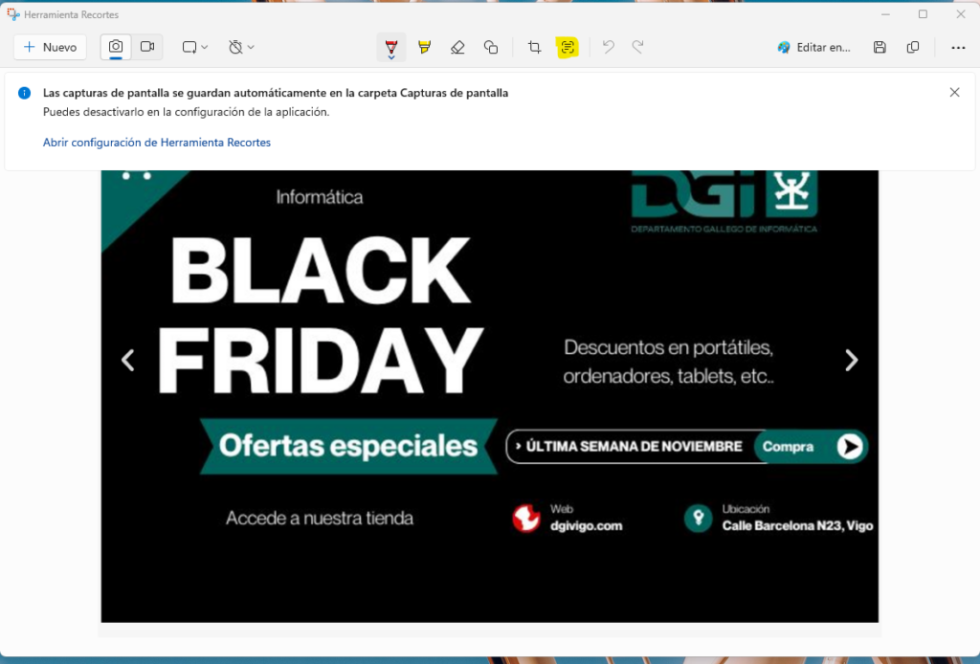This screenshot has height=664, width=980.
Task: Open Editar en Paint
Action: 813,46
